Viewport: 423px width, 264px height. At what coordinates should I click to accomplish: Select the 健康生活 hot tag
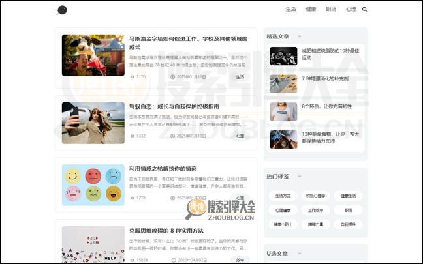(x=348, y=196)
